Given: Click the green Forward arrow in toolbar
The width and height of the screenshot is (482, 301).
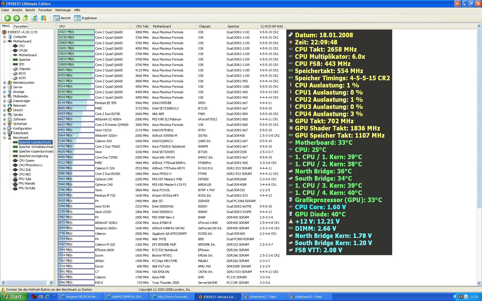Looking at the screenshot, I should [17, 18].
